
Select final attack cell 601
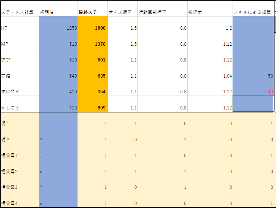[x=92, y=56]
